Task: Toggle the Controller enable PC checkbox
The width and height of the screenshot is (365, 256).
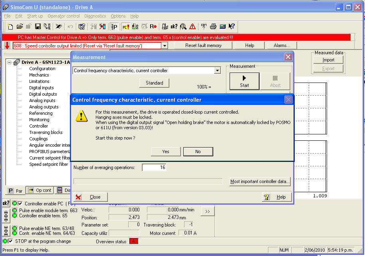Action: pyautogui.click(x=20, y=203)
